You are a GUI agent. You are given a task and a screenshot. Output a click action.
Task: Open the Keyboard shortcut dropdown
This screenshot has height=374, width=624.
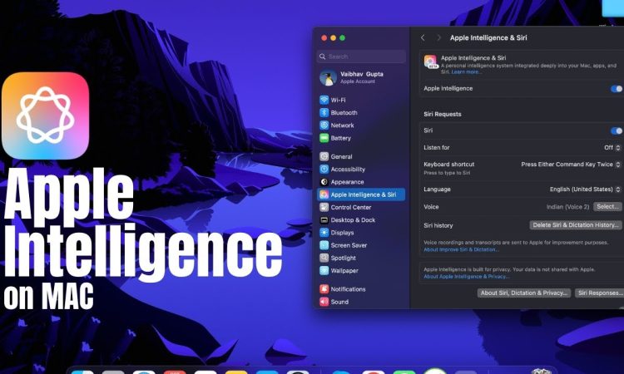tap(571, 165)
